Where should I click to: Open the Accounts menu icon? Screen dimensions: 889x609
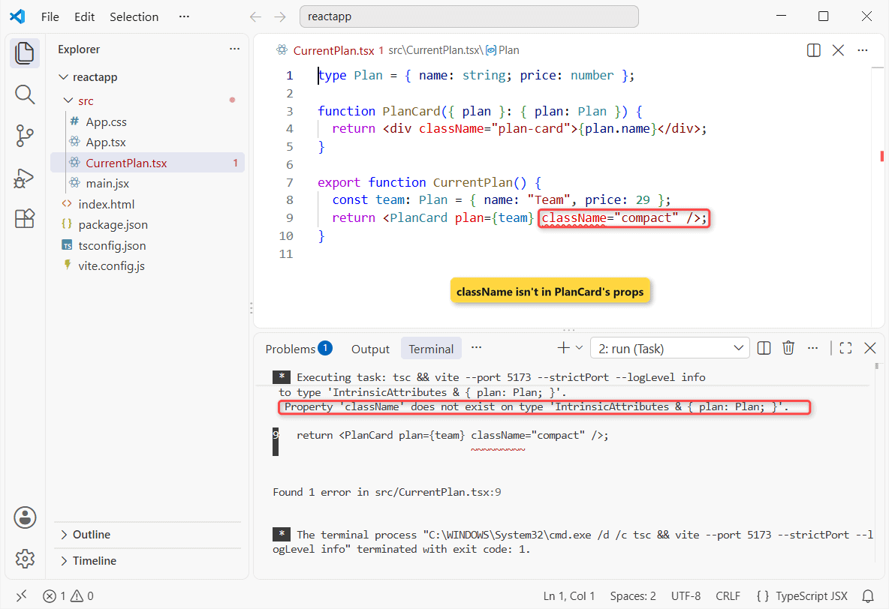25,517
